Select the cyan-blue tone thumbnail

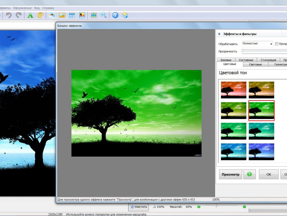click(233, 152)
